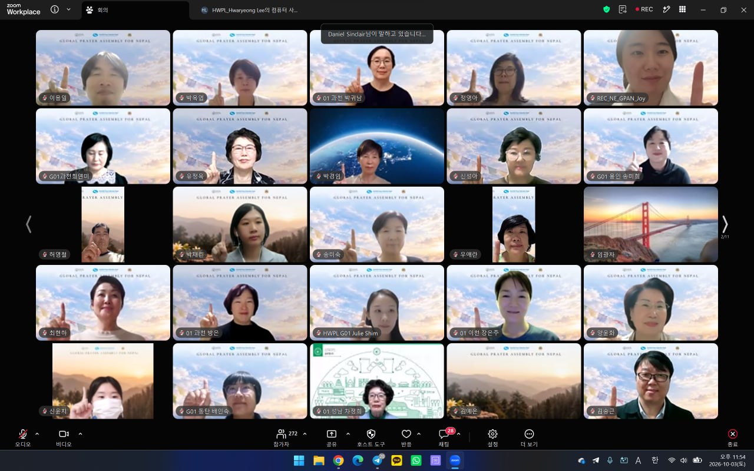The image size is (754, 471).
Task: Toggle the REC recording indicator
Action: pos(644,9)
